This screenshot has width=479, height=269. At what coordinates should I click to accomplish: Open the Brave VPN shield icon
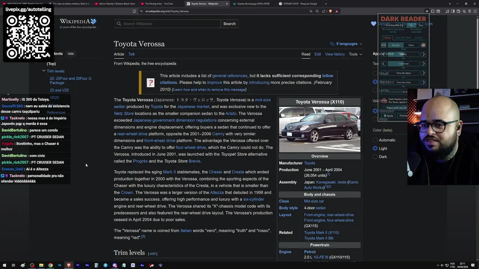tap(470, 11)
